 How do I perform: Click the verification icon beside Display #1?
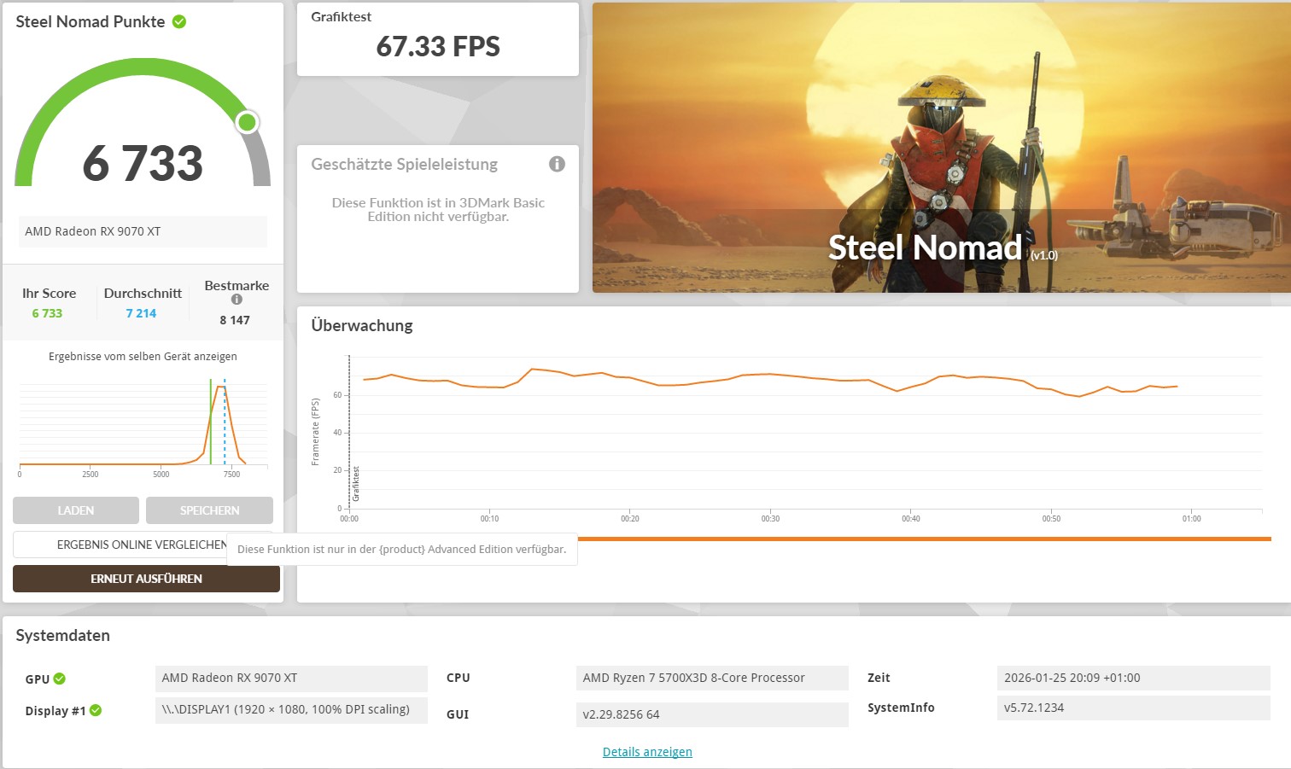coord(96,710)
